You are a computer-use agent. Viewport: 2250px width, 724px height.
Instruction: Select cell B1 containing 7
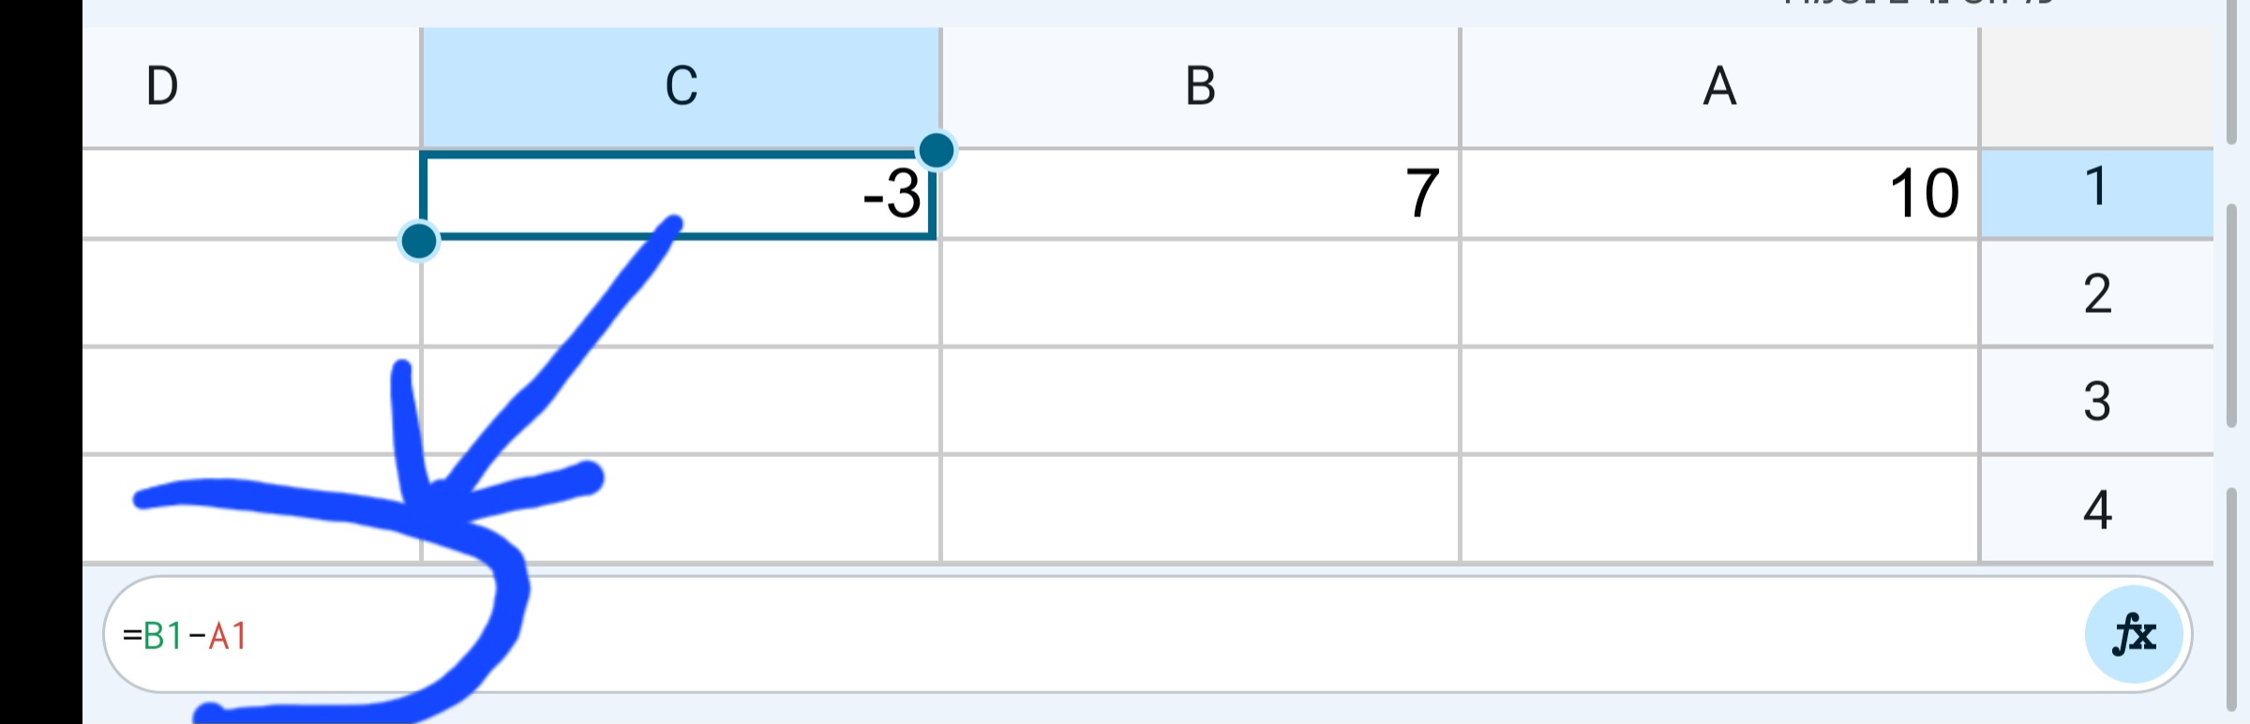point(1200,194)
